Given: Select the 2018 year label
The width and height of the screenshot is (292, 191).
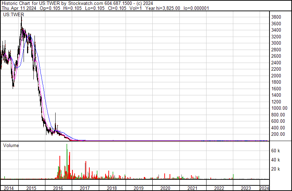Looking at the screenshot, I should (112, 188).
